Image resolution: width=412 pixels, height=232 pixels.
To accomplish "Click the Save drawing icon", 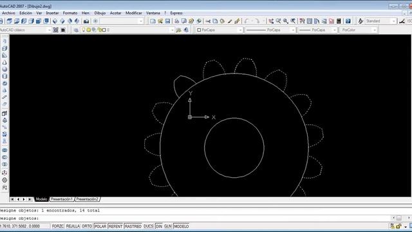I will tap(167, 21).
